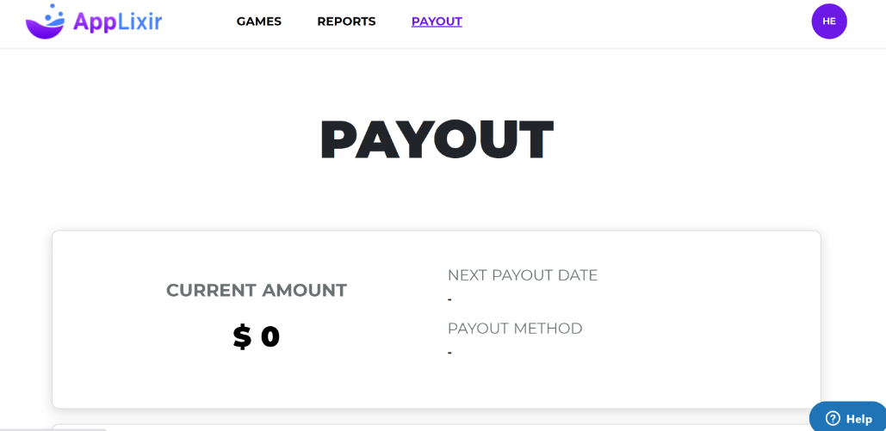Click the dash under Payout Method
Screen dimensions: 886x431
point(449,353)
